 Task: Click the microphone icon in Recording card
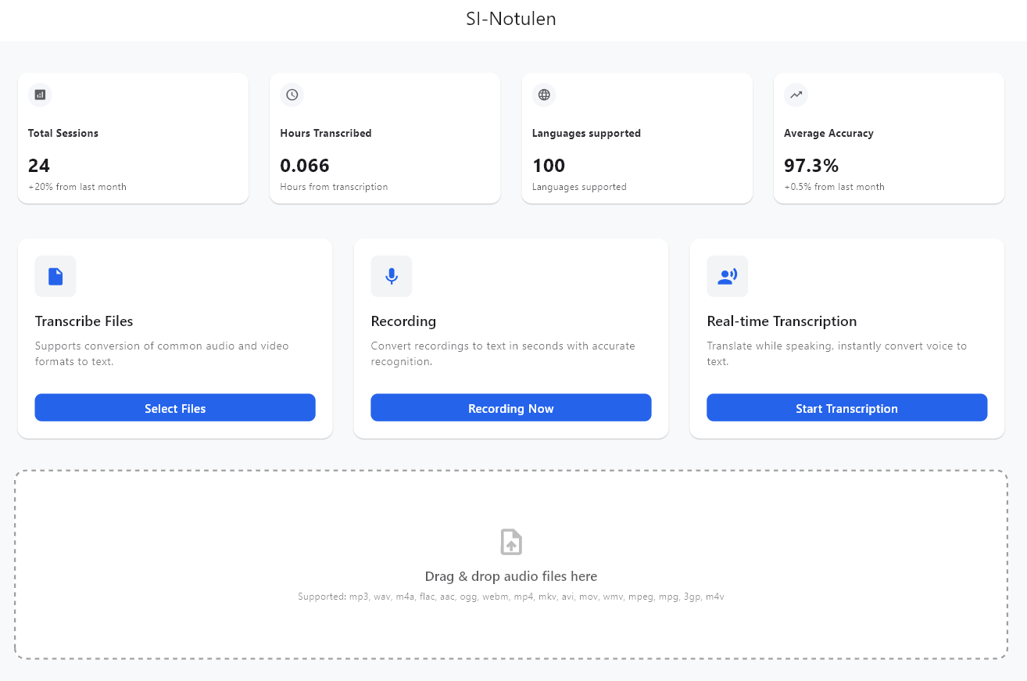coord(392,276)
